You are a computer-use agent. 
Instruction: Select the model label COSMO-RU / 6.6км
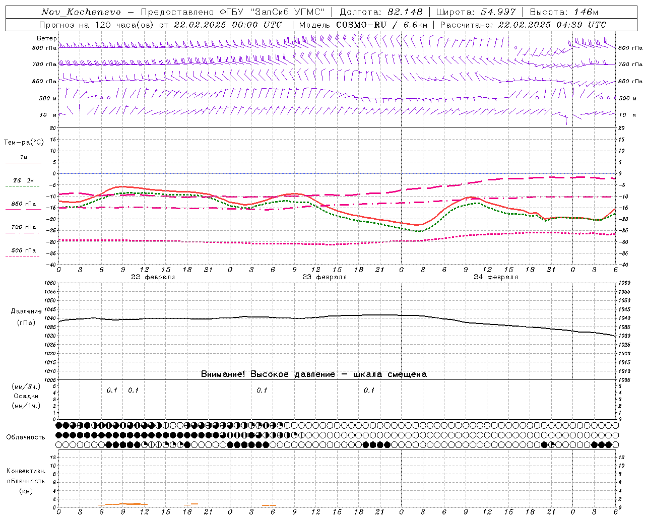[381, 25]
